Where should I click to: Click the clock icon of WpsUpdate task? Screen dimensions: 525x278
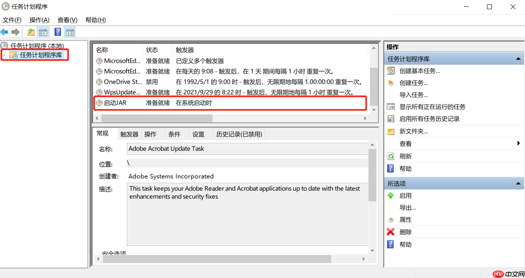click(x=99, y=93)
